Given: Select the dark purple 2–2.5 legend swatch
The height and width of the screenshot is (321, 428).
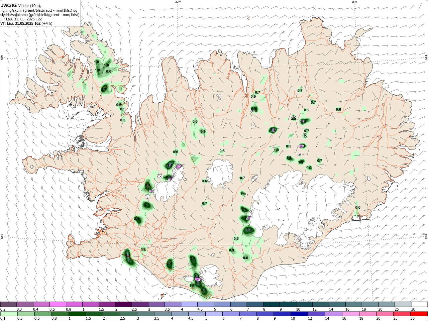Looking at the screenshot, I should (123, 305).
